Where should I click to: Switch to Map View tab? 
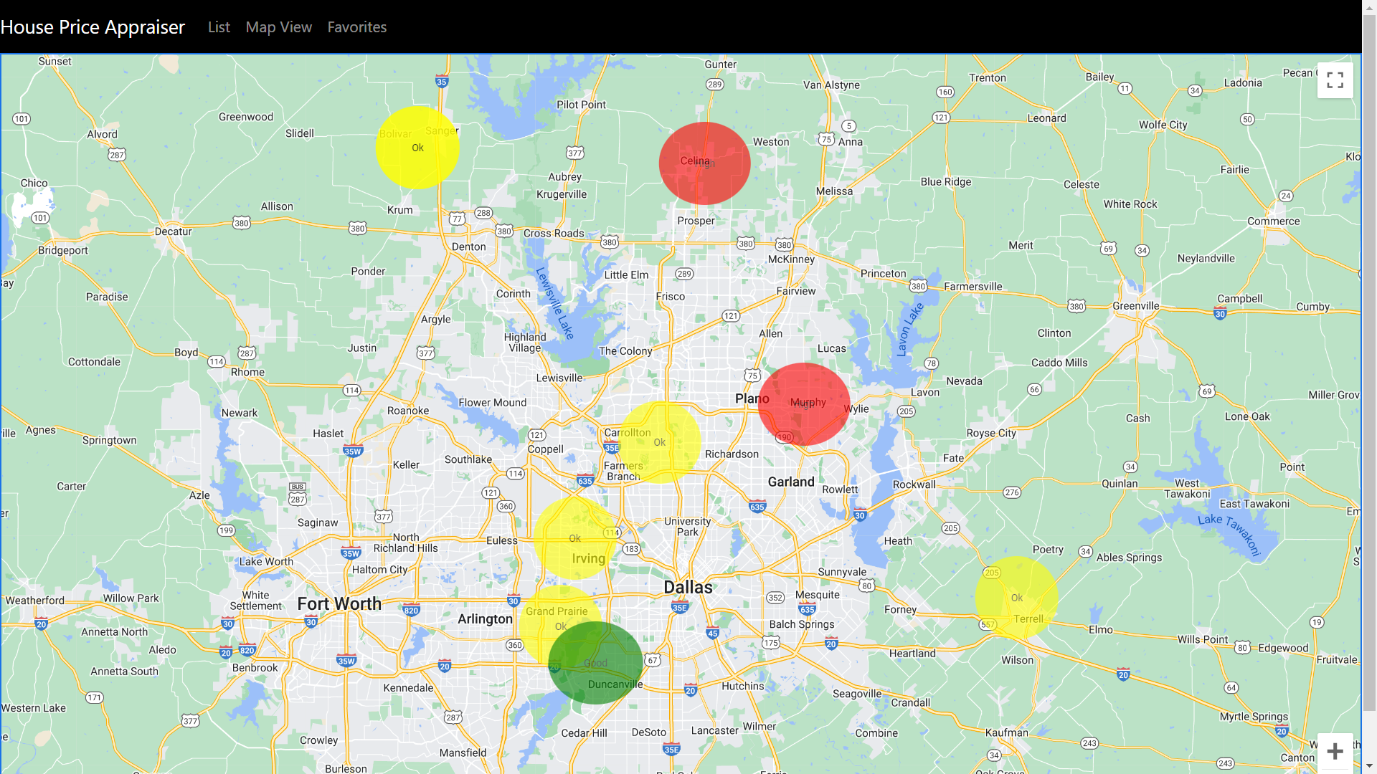click(x=278, y=27)
